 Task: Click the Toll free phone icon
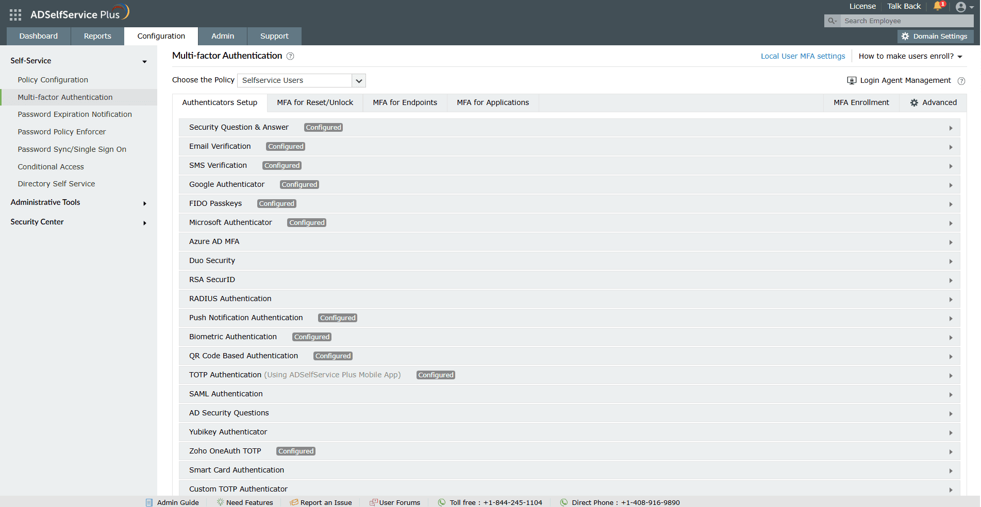click(442, 502)
